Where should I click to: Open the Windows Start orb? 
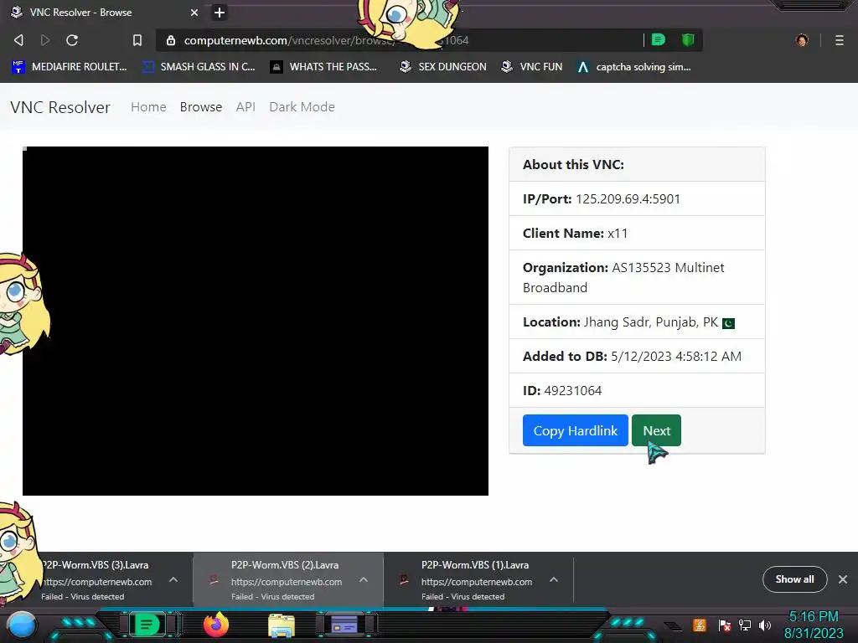22,625
